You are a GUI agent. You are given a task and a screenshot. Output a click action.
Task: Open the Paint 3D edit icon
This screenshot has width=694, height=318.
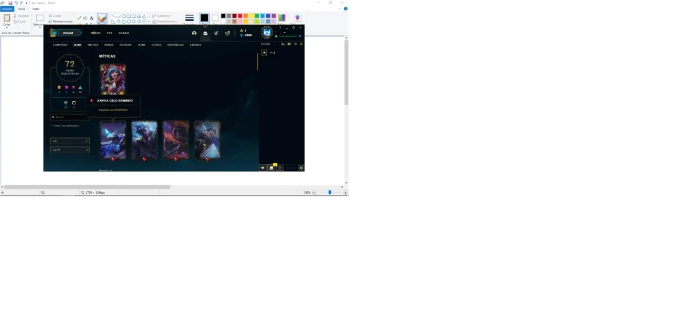pyautogui.click(x=297, y=18)
